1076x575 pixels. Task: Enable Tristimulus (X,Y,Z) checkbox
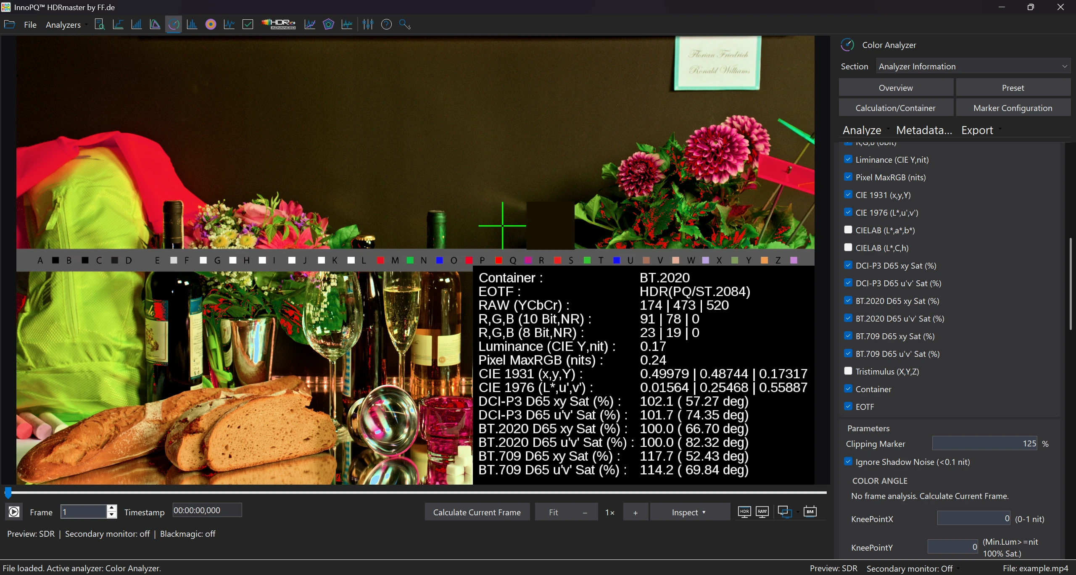pyautogui.click(x=848, y=371)
